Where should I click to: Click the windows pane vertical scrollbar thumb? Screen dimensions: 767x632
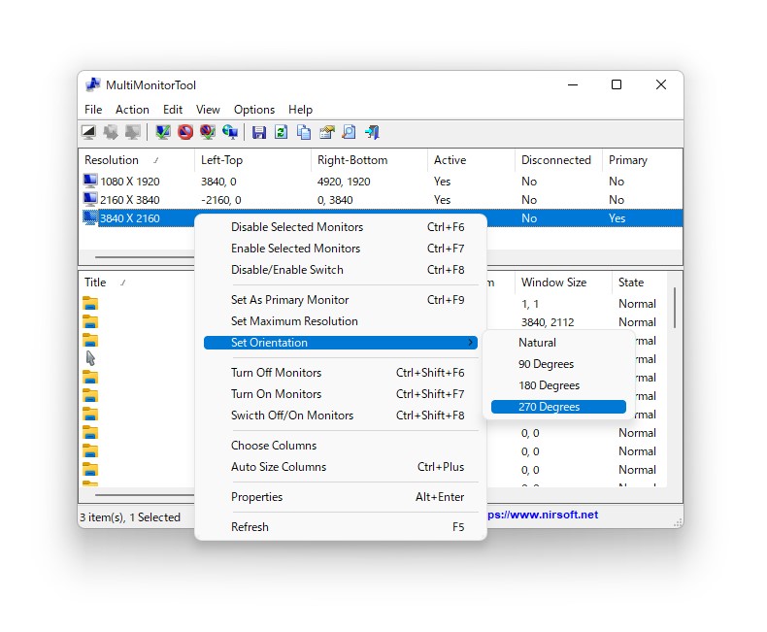point(675,308)
